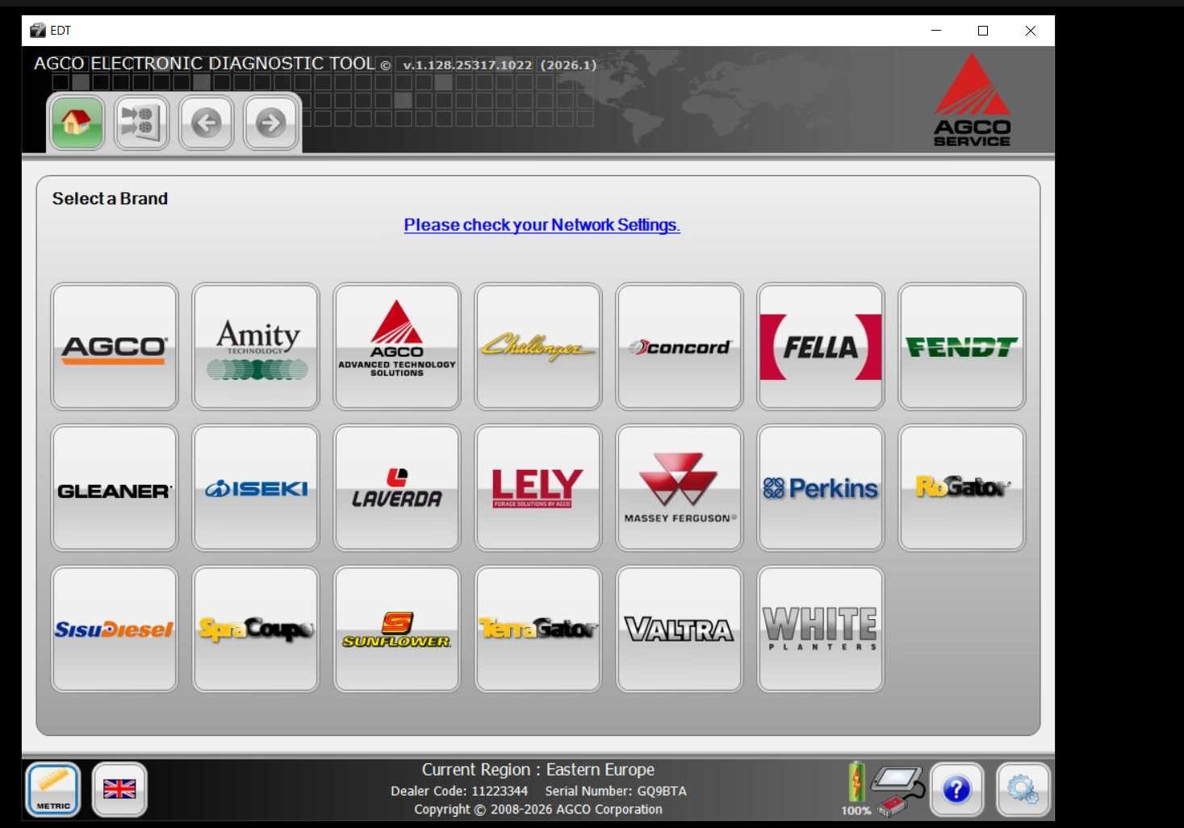The height and width of the screenshot is (828, 1184).
Task: Select the Gleaner brand tile
Action: click(x=115, y=488)
